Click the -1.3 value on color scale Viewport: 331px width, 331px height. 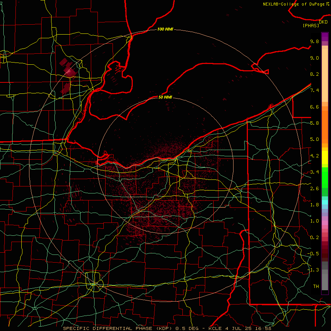pos(313,270)
